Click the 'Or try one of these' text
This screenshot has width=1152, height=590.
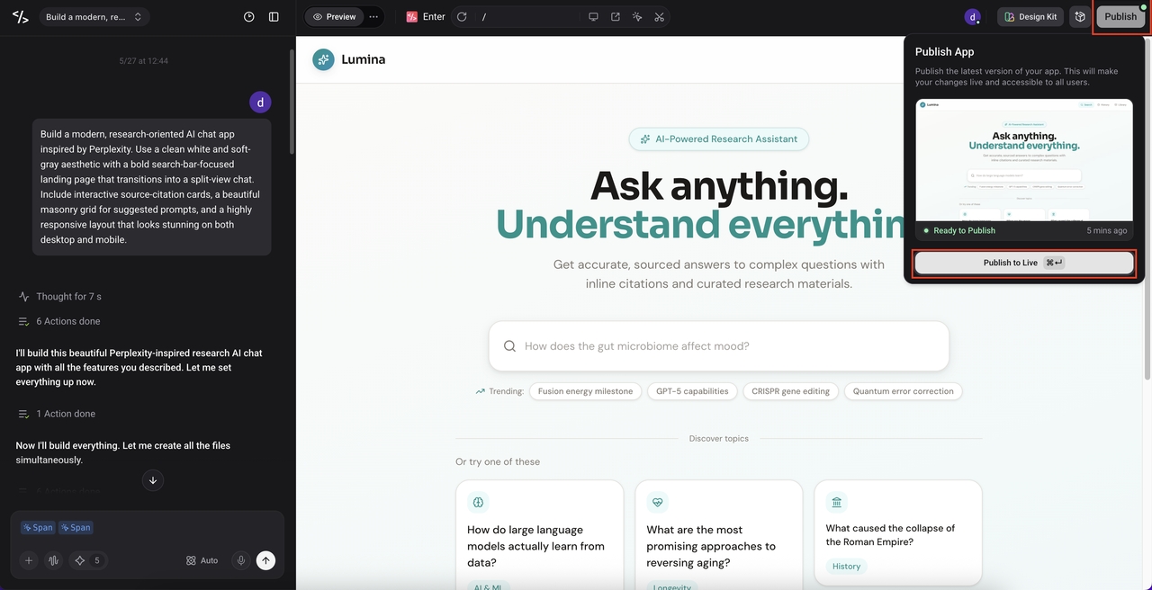pos(498,461)
